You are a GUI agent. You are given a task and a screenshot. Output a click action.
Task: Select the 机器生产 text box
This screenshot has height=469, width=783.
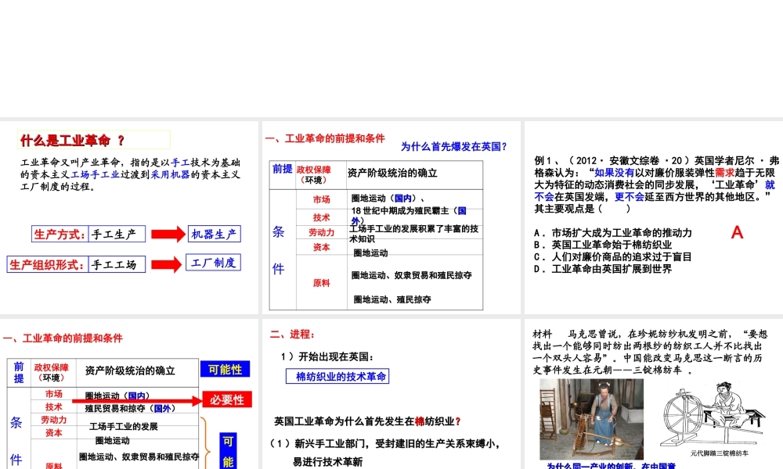214,234
